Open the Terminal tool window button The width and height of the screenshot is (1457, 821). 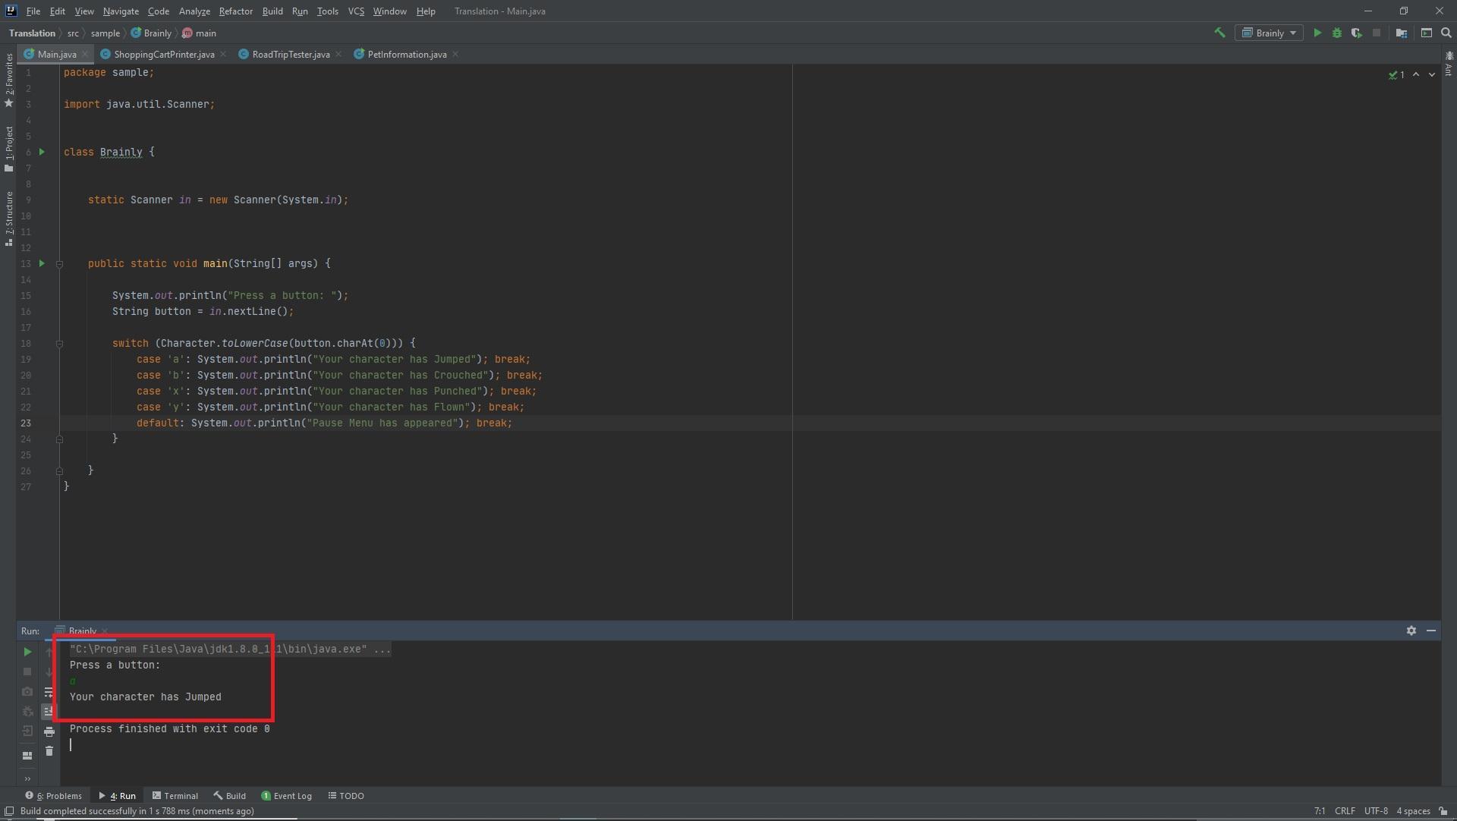(175, 796)
